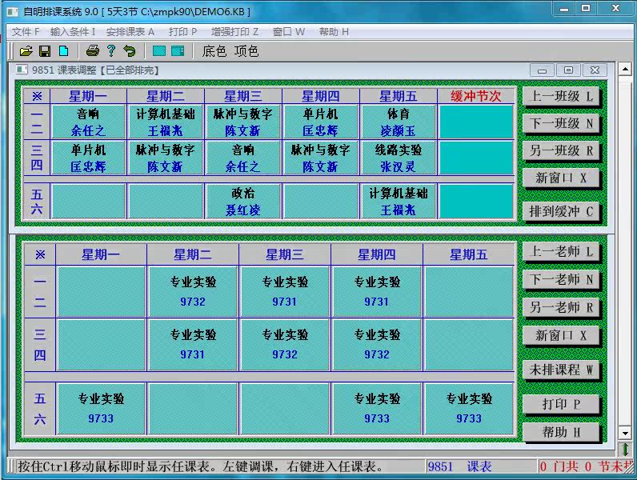The height and width of the screenshot is (480, 637).
Task: Click the 下一老师 N button
Action: click(x=561, y=280)
